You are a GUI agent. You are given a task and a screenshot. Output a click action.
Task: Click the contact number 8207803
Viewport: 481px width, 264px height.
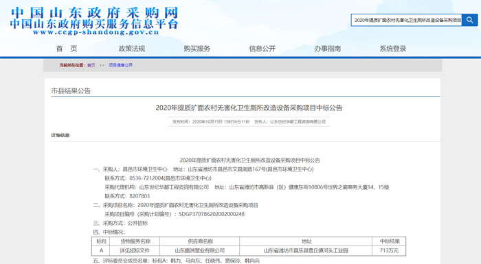pyautogui.click(x=139, y=196)
